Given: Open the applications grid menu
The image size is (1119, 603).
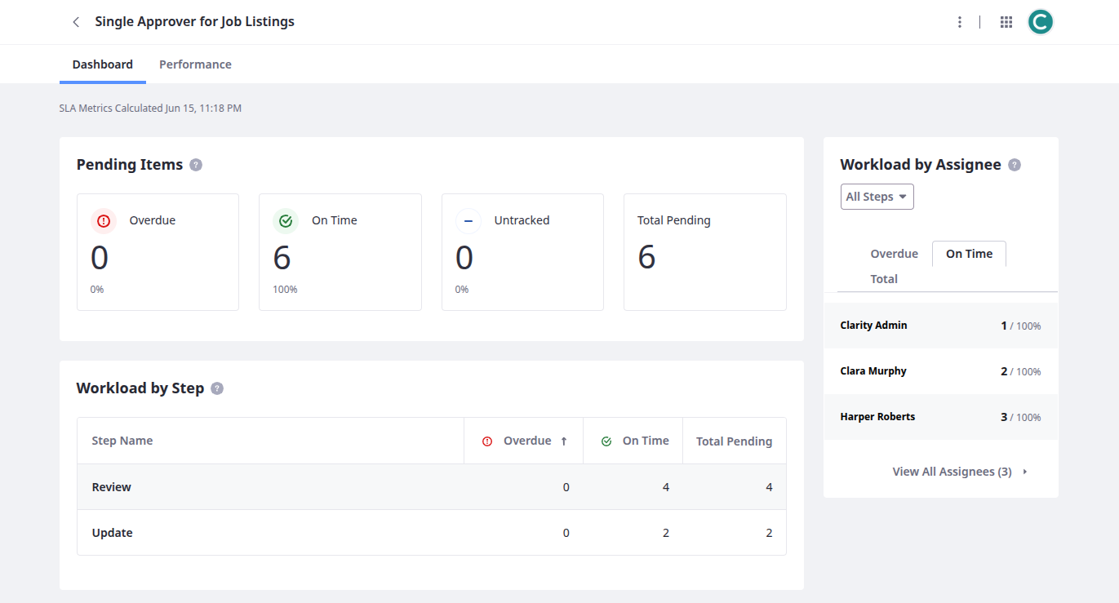Looking at the screenshot, I should tap(1006, 22).
